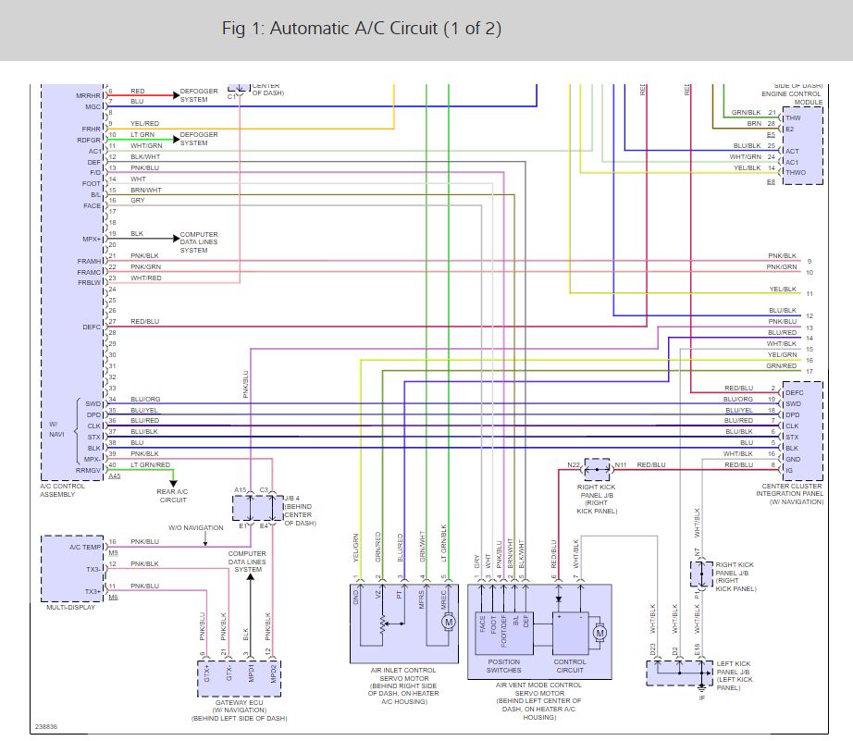Select the N7 right kick panel junction box
Viewport: 853px width, 741px height.
[x=702, y=574]
